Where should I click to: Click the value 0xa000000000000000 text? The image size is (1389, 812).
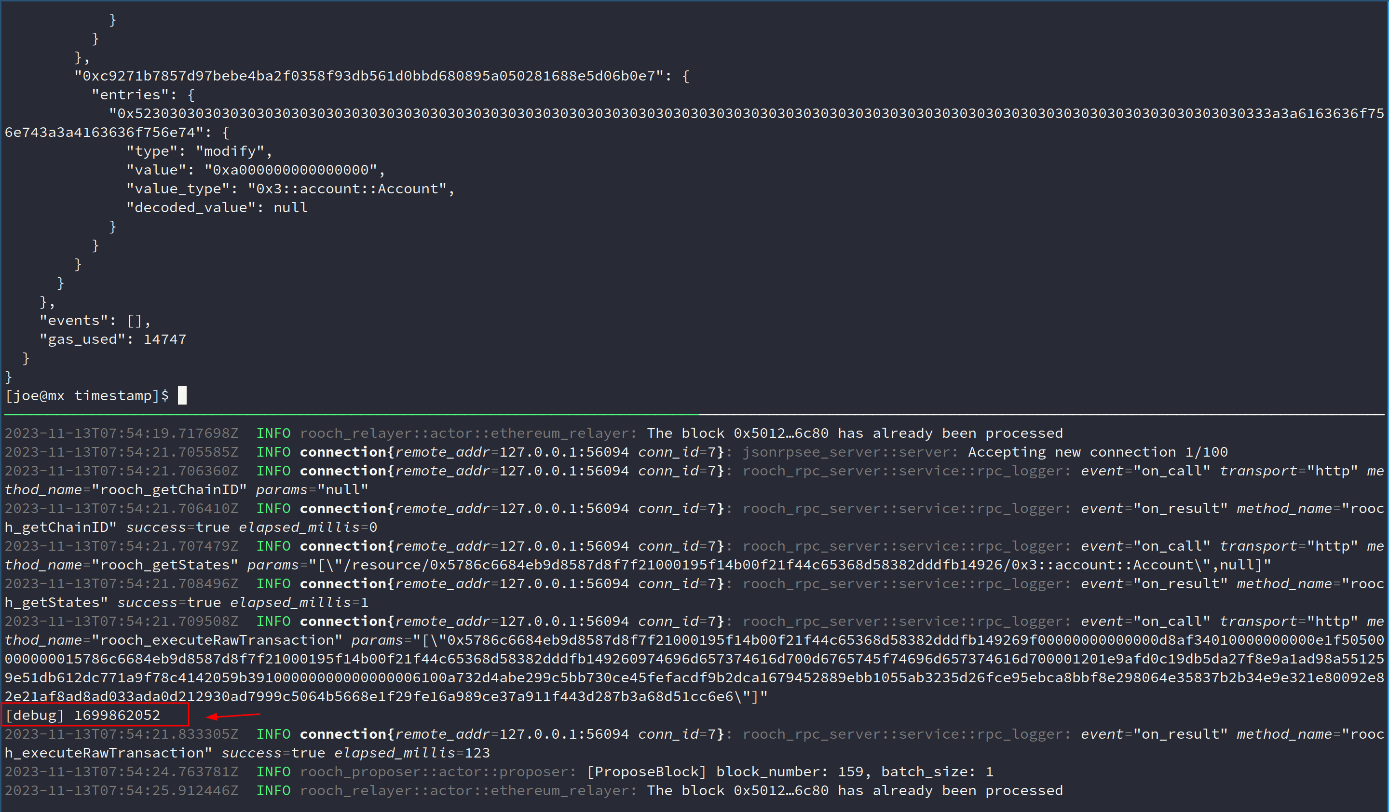click(x=290, y=170)
